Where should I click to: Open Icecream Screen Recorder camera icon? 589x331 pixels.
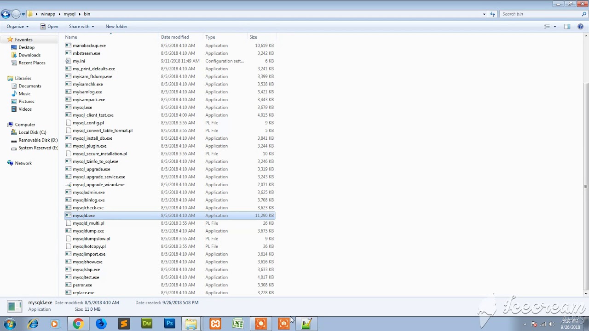pos(284,324)
